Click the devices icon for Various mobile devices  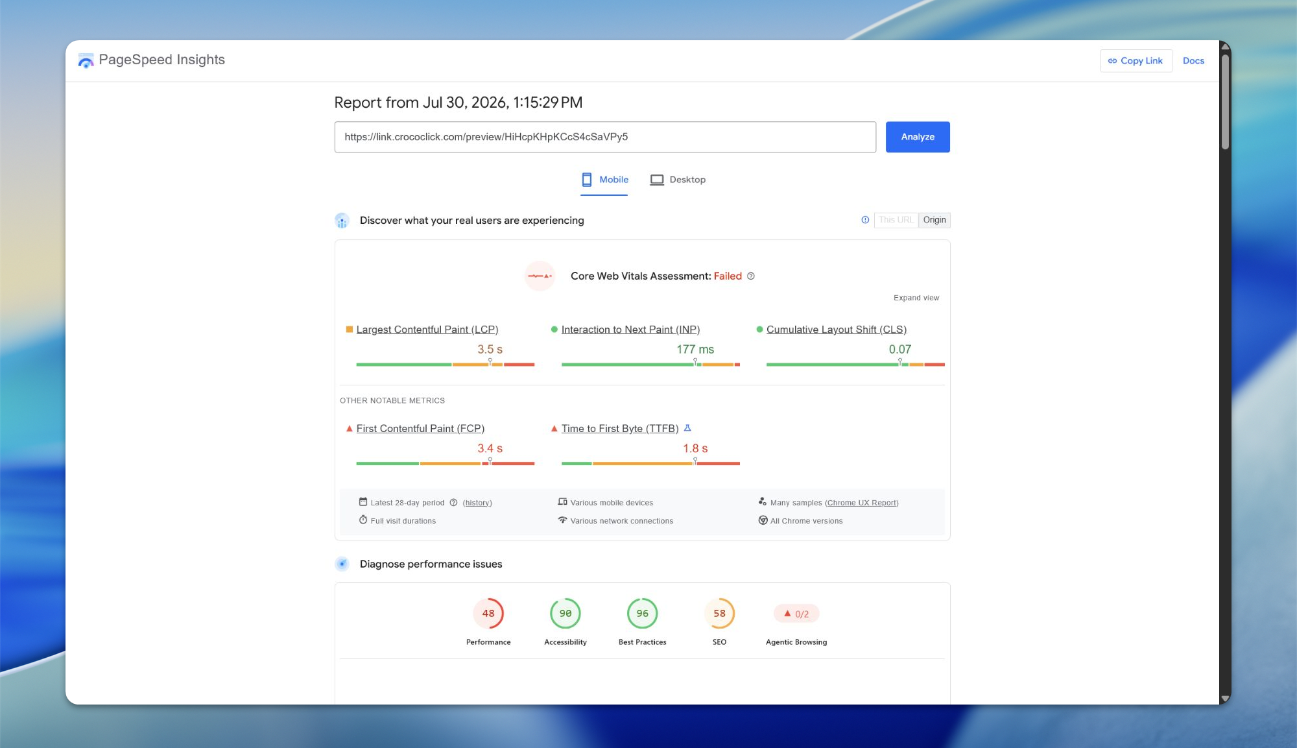coord(563,502)
